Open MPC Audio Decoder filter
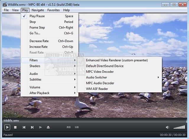The height and width of the screenshot is (139, 189). coord(119,83)
